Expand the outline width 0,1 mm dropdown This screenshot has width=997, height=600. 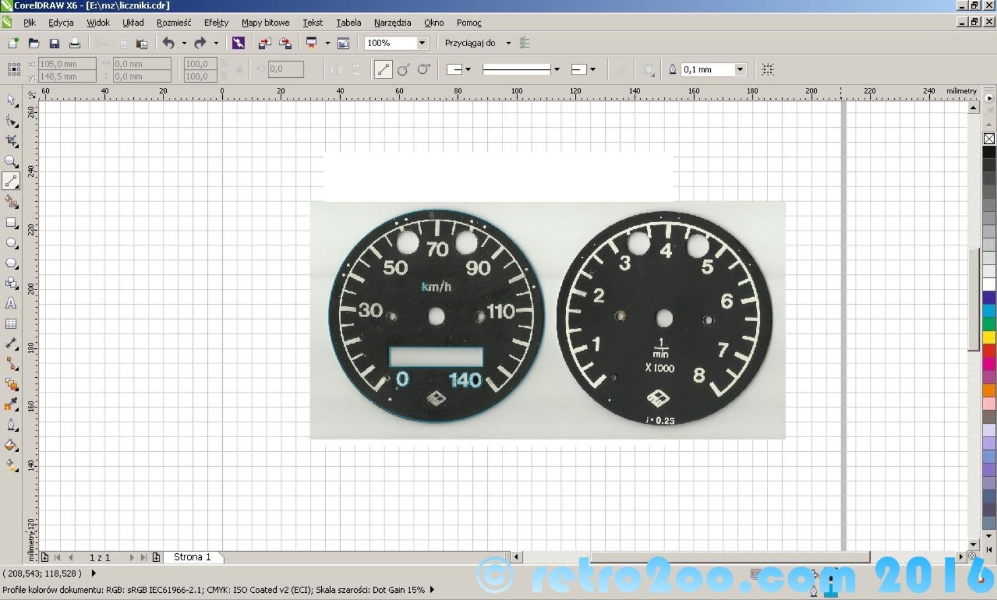point(740,69)
